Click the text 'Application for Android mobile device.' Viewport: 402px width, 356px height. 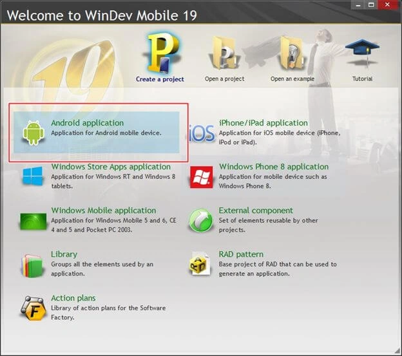point(106,133)
